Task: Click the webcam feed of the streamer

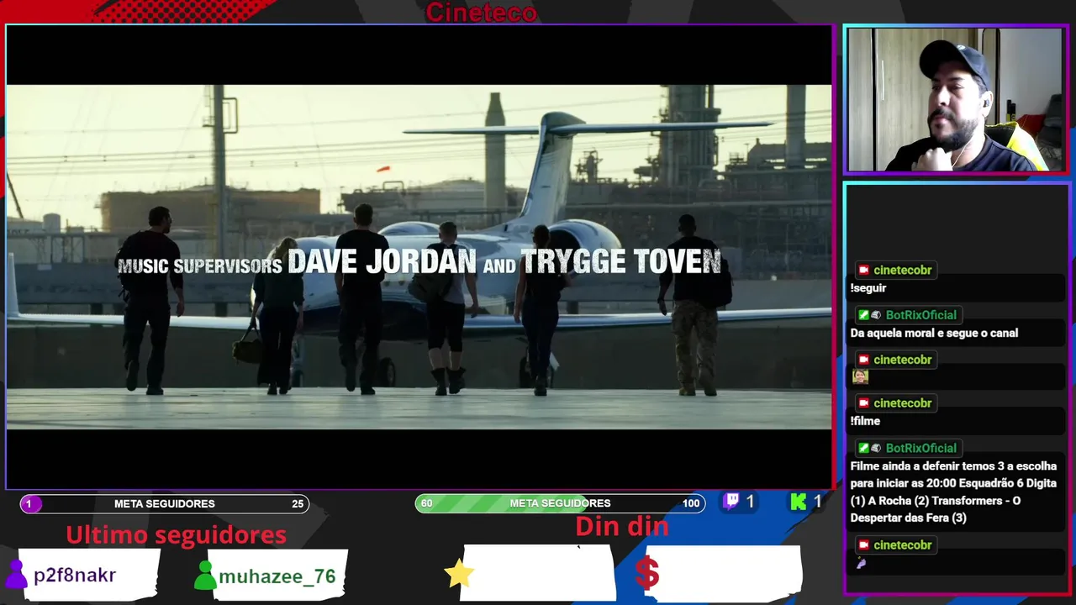Action: tap(955, 99)
